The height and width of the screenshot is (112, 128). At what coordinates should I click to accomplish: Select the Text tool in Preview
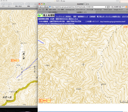(x=35, y=4)
